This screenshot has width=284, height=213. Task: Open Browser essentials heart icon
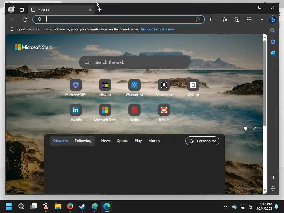pyautogui.click(x=249, y=19)
